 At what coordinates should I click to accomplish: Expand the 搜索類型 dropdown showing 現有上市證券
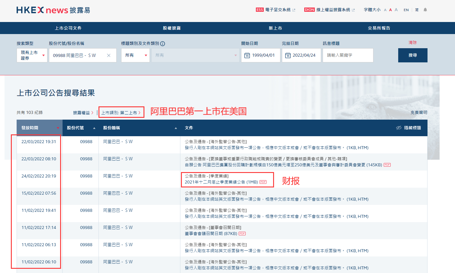tap(32, 55)
